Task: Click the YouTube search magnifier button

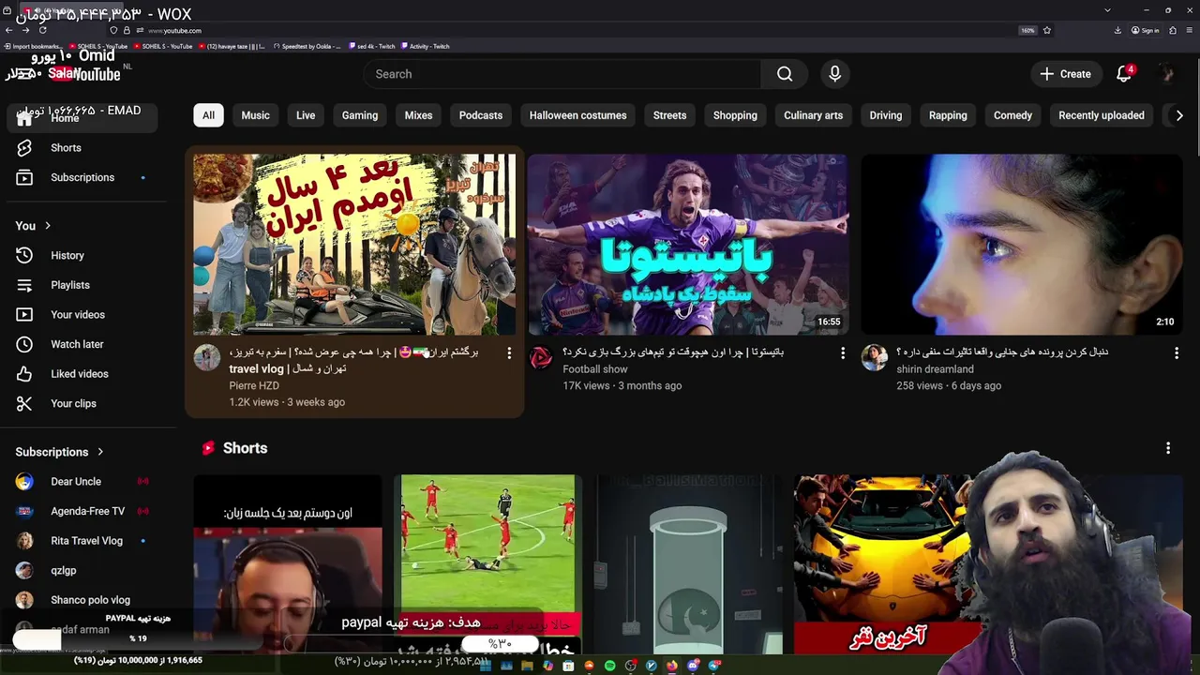Action: [x=785, y=74]
